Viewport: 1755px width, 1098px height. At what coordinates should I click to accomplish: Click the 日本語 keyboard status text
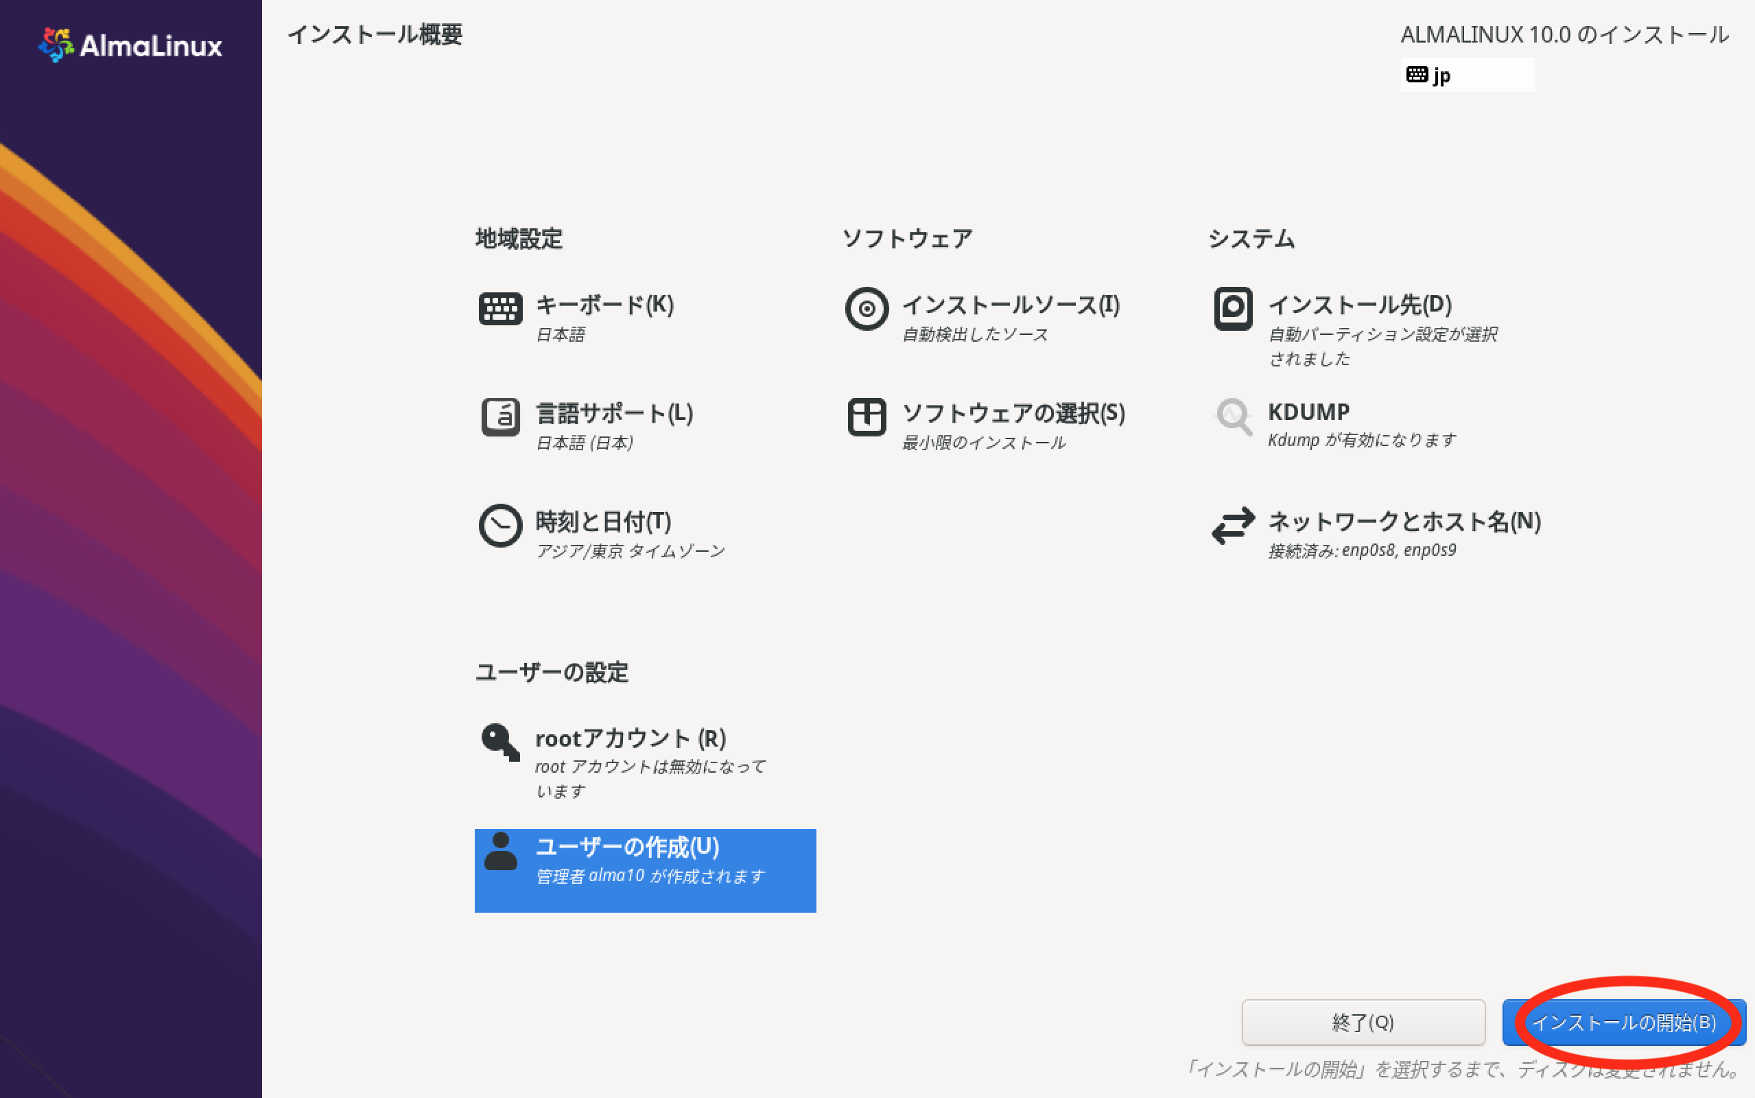561,334
